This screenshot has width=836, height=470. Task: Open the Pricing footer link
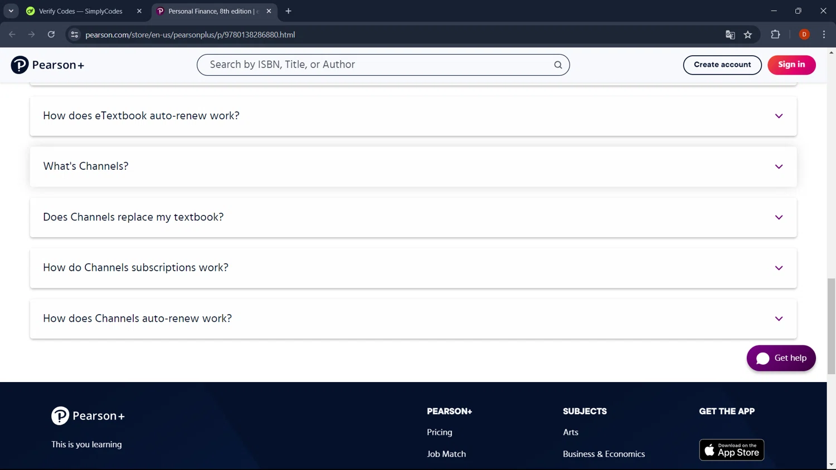tap(440, 432)
